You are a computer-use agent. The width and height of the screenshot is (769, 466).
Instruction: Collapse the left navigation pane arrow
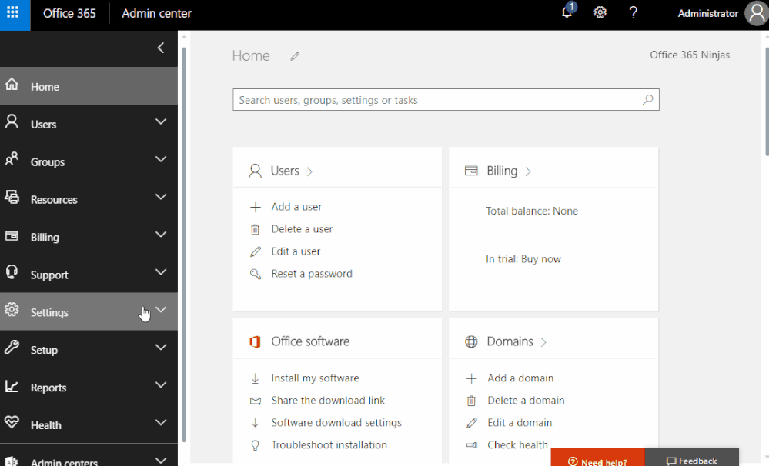click(161, 48)
